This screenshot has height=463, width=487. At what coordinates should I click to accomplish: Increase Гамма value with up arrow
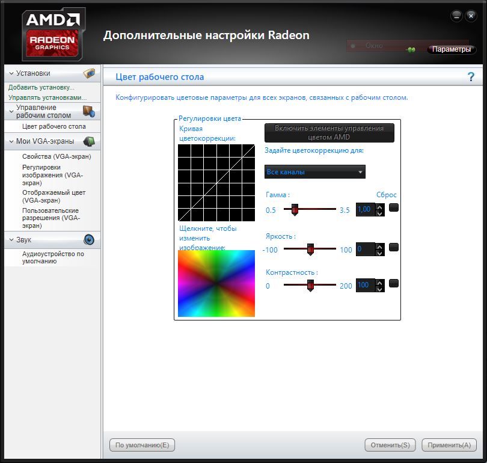point(379,207)
